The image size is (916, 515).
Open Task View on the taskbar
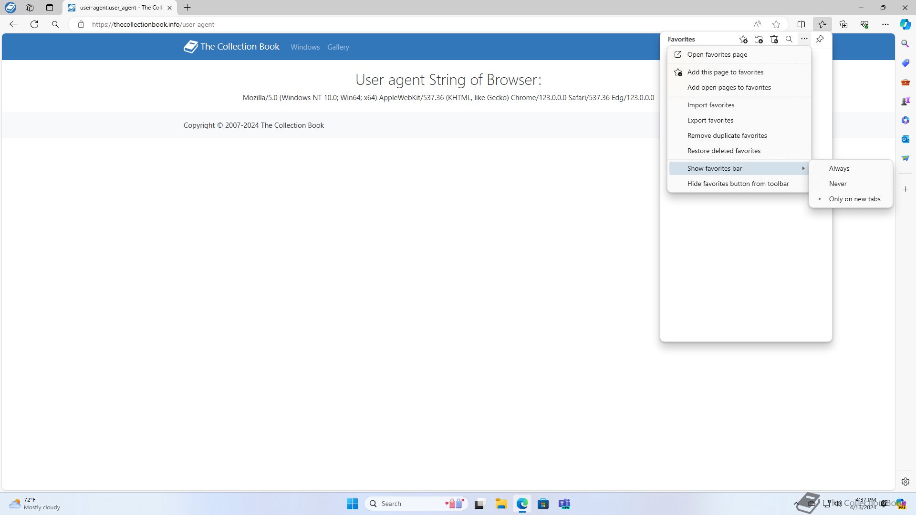coord(479,504)
